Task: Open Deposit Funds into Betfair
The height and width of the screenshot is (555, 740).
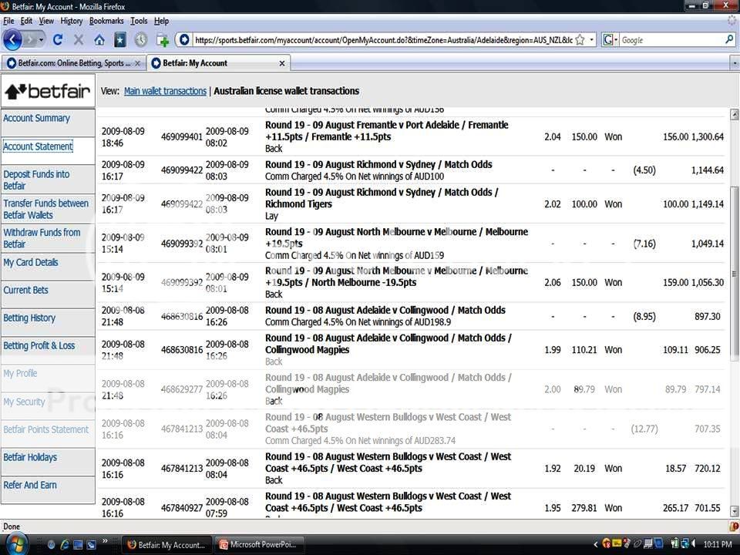Action: tap(36, 180)
